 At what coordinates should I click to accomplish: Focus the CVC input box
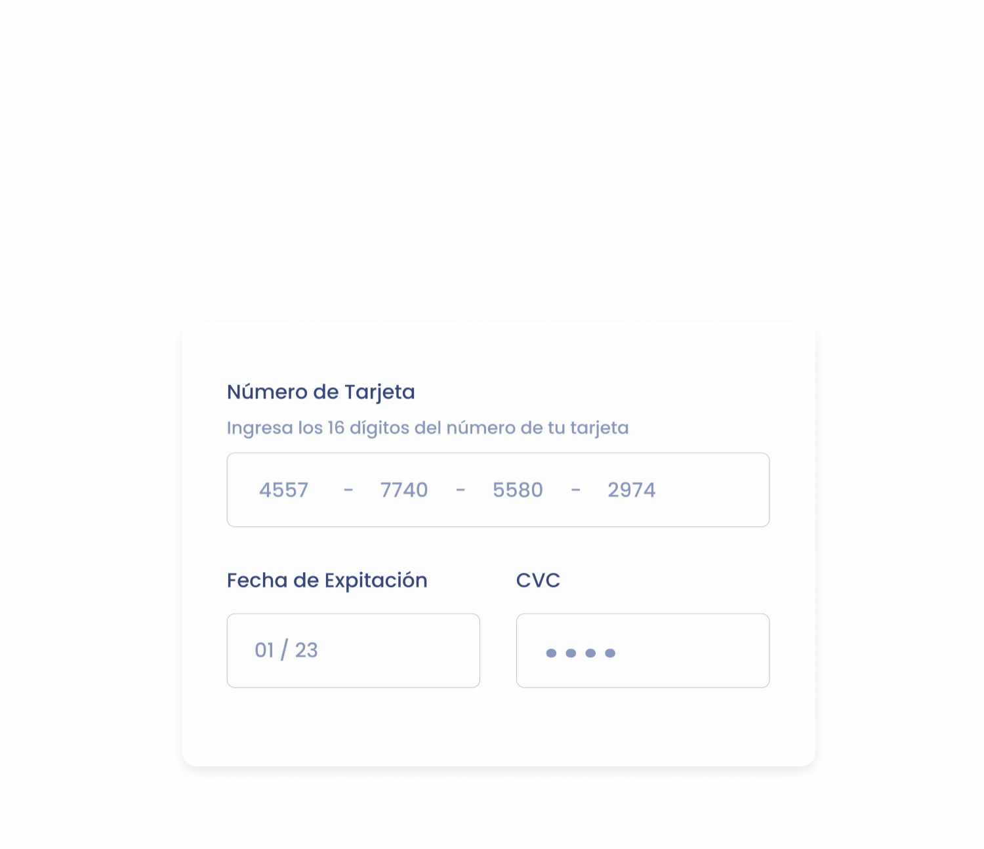coord(643,650)
